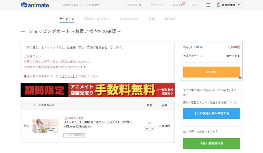Open the お知らせ notifications link
263x153 pixels.
178,5
